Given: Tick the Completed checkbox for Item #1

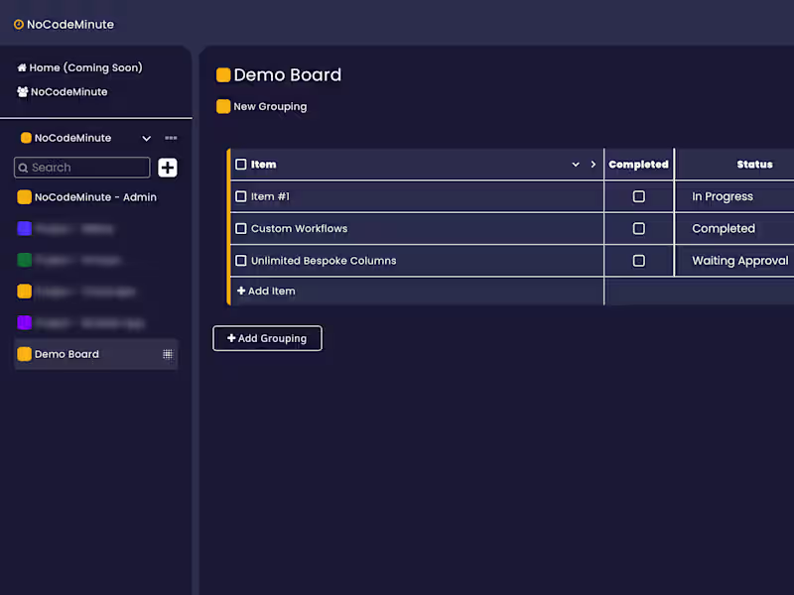Looking at the screenshot, I should (639, 196).
